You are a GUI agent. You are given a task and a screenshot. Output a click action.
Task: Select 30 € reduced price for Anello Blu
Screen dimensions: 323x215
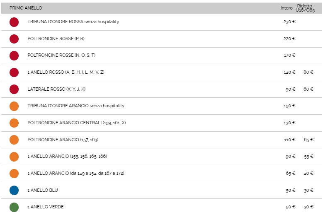click(308, 190)
